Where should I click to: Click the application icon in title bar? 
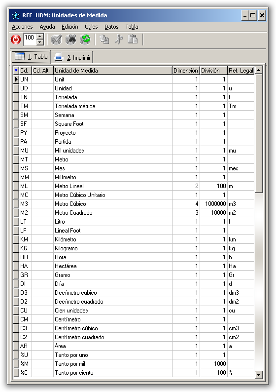coord(15,15)
